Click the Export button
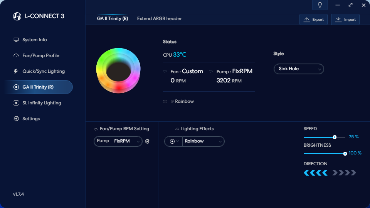Screen dimensions: 370x208 click(314, 20)
